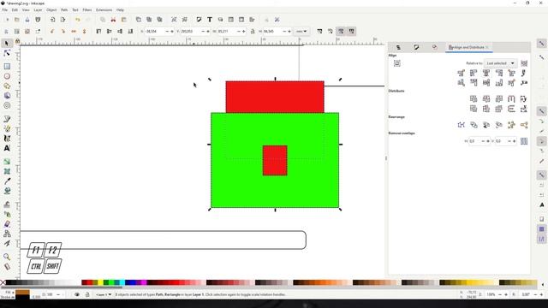Select the Node edit tool
The image size is (548, 308).
tap(7, 53)
